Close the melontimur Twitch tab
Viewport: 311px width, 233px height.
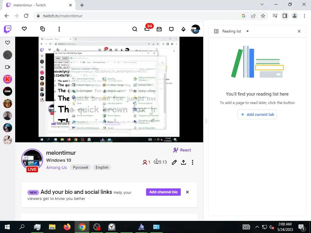pos(70,5)
